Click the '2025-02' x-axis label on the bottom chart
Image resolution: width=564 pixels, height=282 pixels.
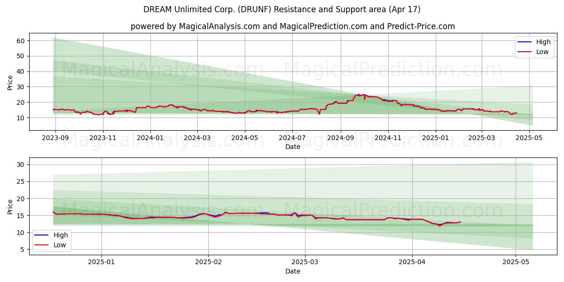click(208, 263)
